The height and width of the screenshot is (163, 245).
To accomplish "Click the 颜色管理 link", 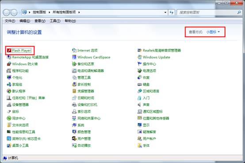I will 84,132.
